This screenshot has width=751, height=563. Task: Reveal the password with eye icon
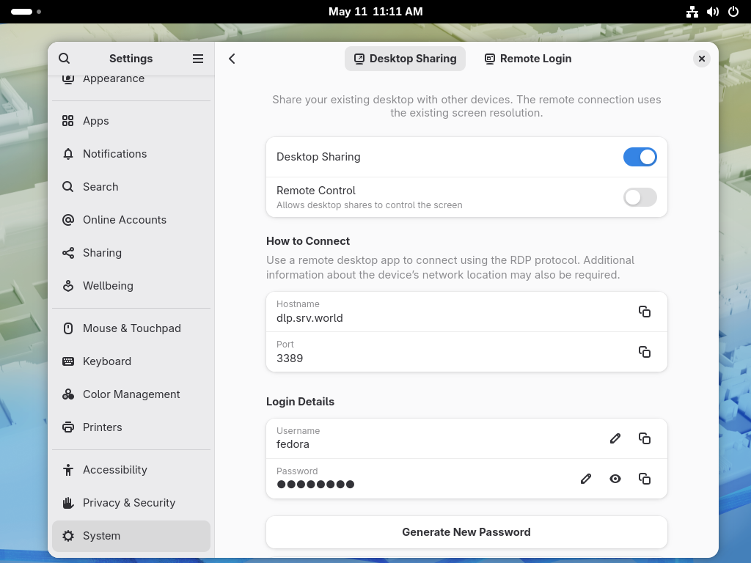[615, 479]
